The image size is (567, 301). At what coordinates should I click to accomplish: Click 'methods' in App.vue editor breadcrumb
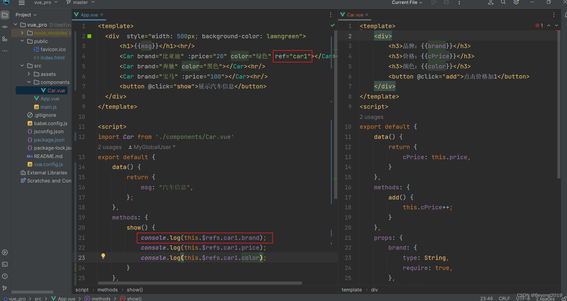click(x=107, y=290)
